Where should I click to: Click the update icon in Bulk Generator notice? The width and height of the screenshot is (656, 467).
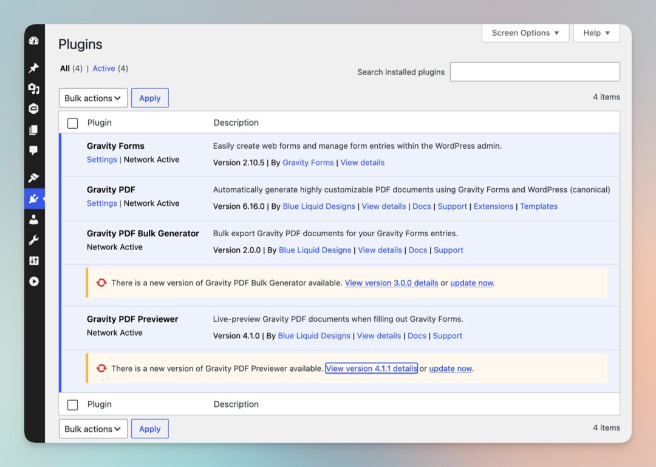(x=101, y=283)
